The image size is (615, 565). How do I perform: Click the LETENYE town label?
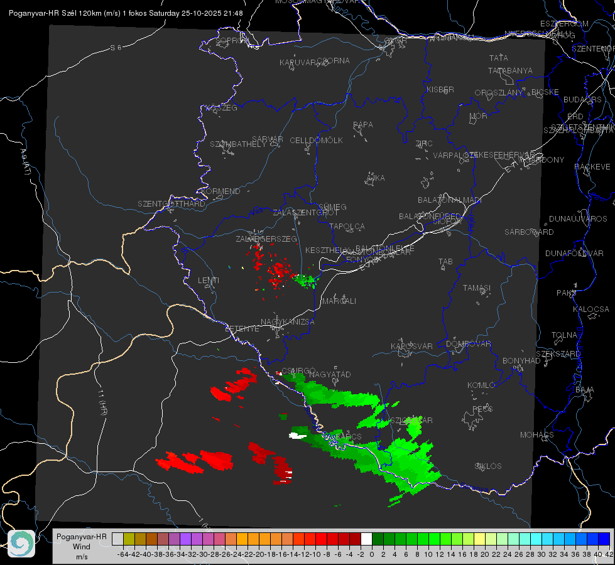(242, 328)
